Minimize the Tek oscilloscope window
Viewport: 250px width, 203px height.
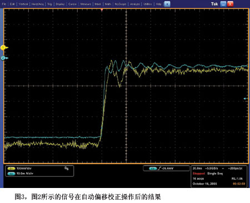point(223,4)
